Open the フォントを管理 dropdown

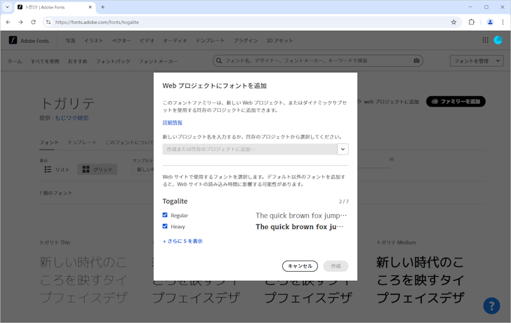(x=477, y=61)
